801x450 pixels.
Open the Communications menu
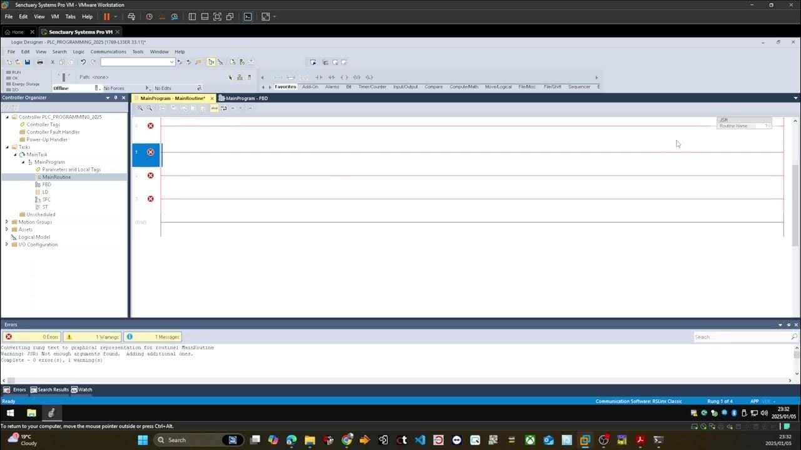coord(108,52)
